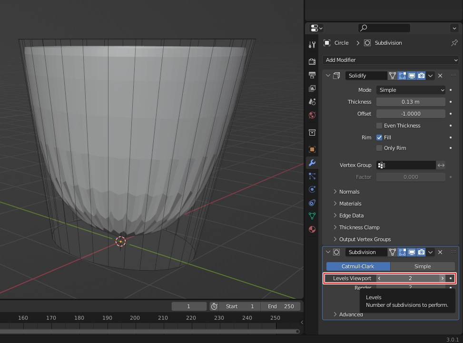
Task: Toggle Subdivision modifier render visibility
Action: pyautogui.click(x=421, y=252)
